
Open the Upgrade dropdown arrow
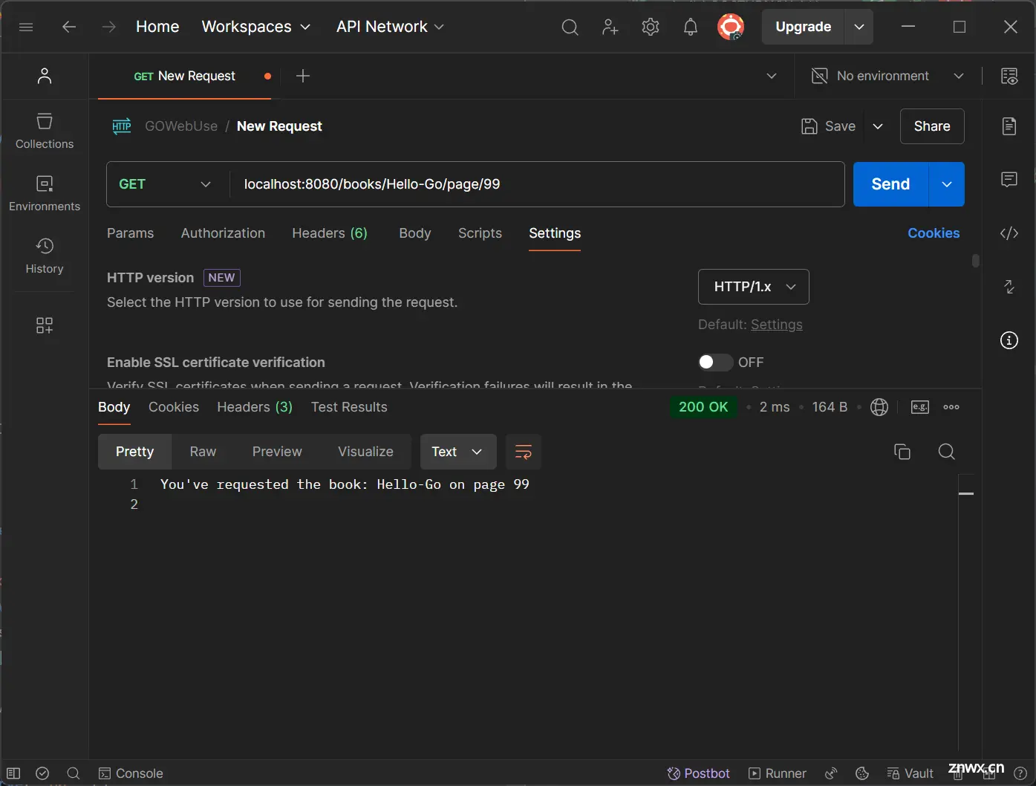point(859,27)
